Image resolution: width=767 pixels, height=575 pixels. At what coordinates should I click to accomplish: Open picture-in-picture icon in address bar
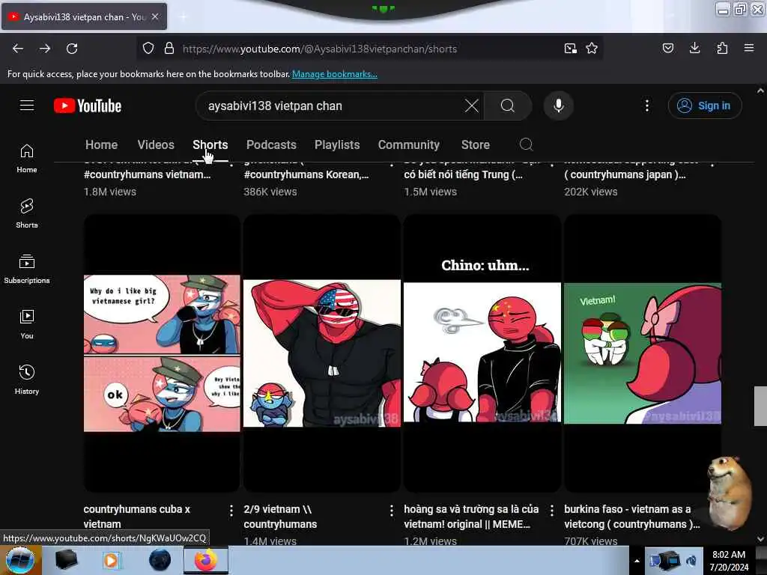pos(570,49)
